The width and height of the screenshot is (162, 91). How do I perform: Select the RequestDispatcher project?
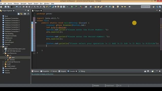click(x=11, y=69)
